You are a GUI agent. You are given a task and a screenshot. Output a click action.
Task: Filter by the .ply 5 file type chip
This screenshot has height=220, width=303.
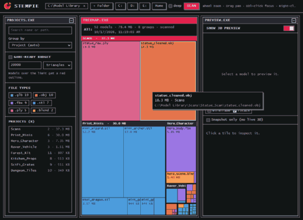coord(19,111)
